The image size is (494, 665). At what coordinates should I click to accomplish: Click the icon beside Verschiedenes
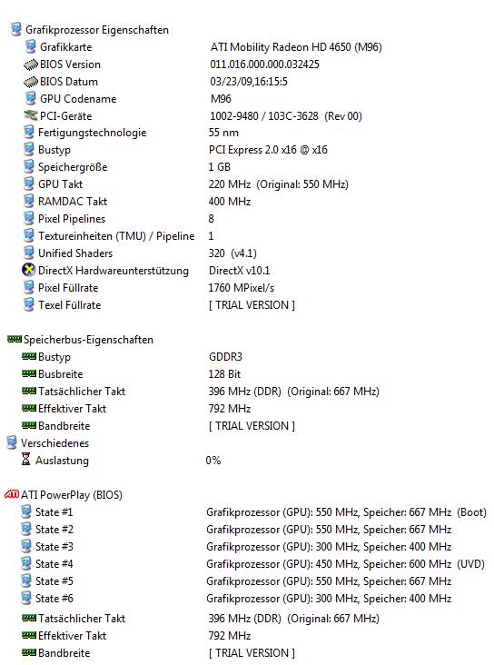[x=12, y=442]
